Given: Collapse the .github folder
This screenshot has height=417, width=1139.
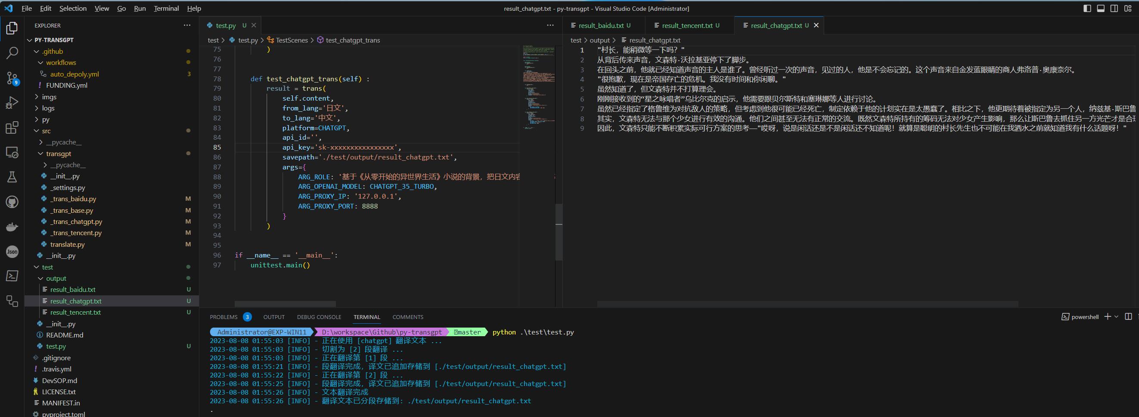Looking at the screenshot, I should pos(52,51).
